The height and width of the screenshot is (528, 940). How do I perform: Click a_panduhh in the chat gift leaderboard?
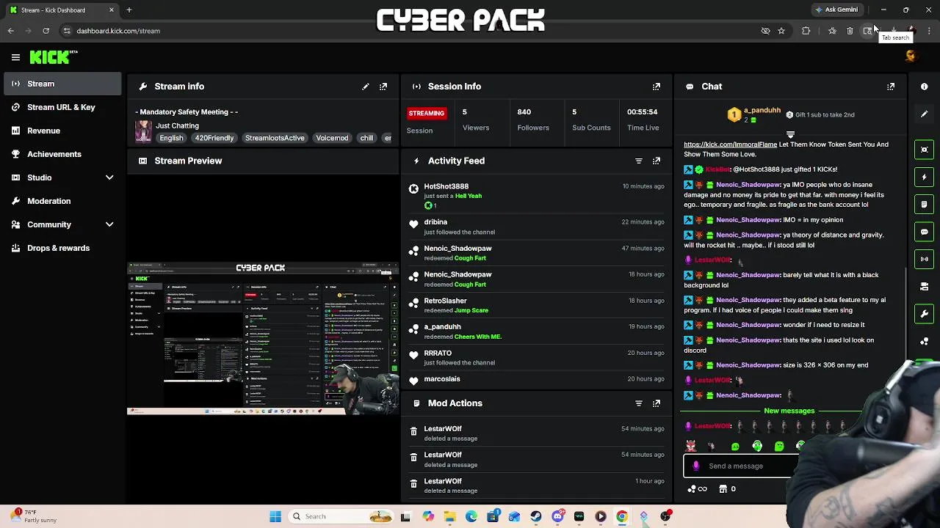coord(762,110)
